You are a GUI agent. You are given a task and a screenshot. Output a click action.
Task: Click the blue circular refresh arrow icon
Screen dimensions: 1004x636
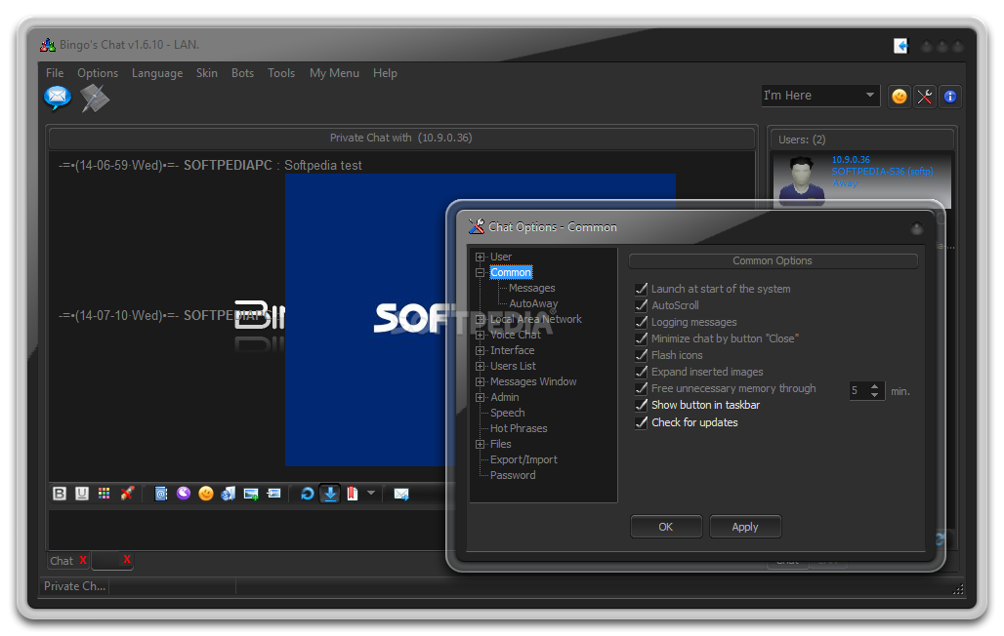click(308, 494)
